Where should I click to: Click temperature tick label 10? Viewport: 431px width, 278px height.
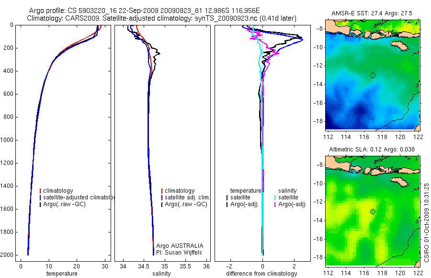click(x=49, y=266)
